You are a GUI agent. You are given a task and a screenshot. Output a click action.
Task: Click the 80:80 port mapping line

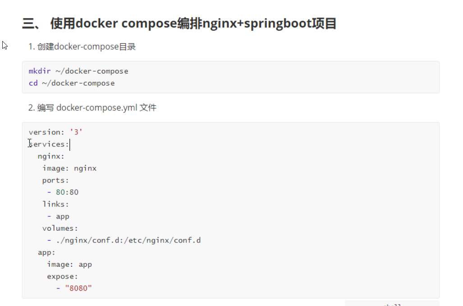63,192
